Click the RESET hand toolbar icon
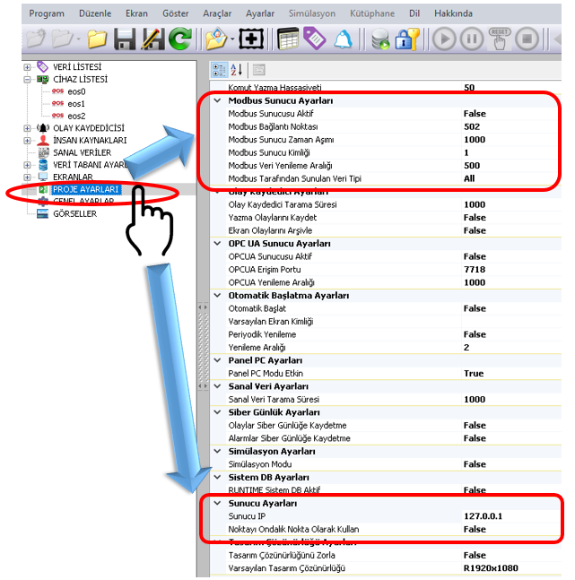The width and height of the screenshot is (575, 580). click(499, 39)
